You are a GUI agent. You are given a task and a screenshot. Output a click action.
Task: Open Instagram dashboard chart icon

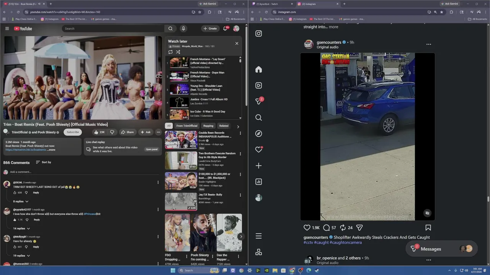point(259,182)
